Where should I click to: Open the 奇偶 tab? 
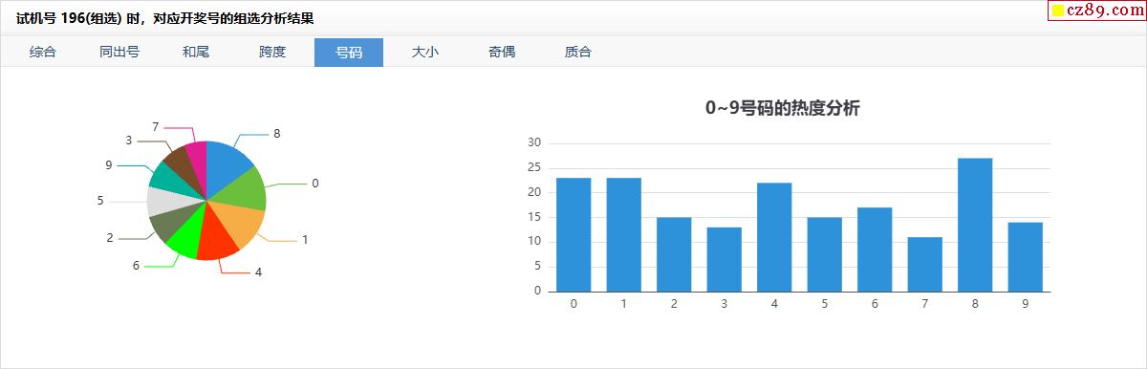[502, 53]
